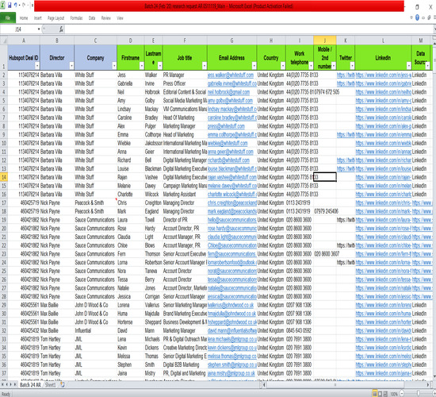Select job title 'Director of PR' cell
Viewport: 436px width, 397px height.
[185, 220]
